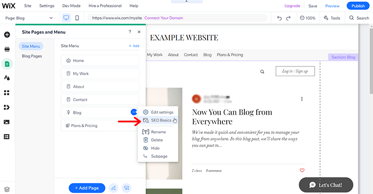Click the Redo arrow

pos(288,18)
